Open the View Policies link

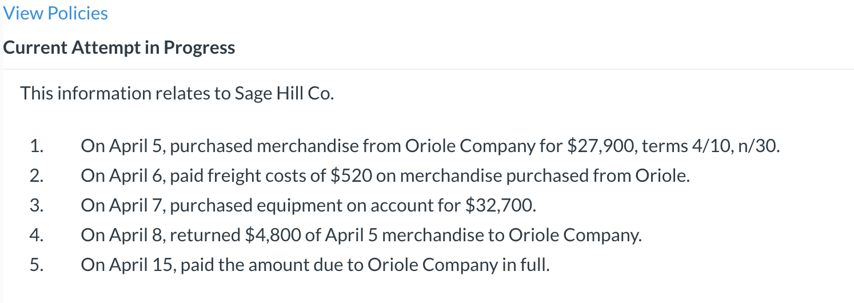55,13
